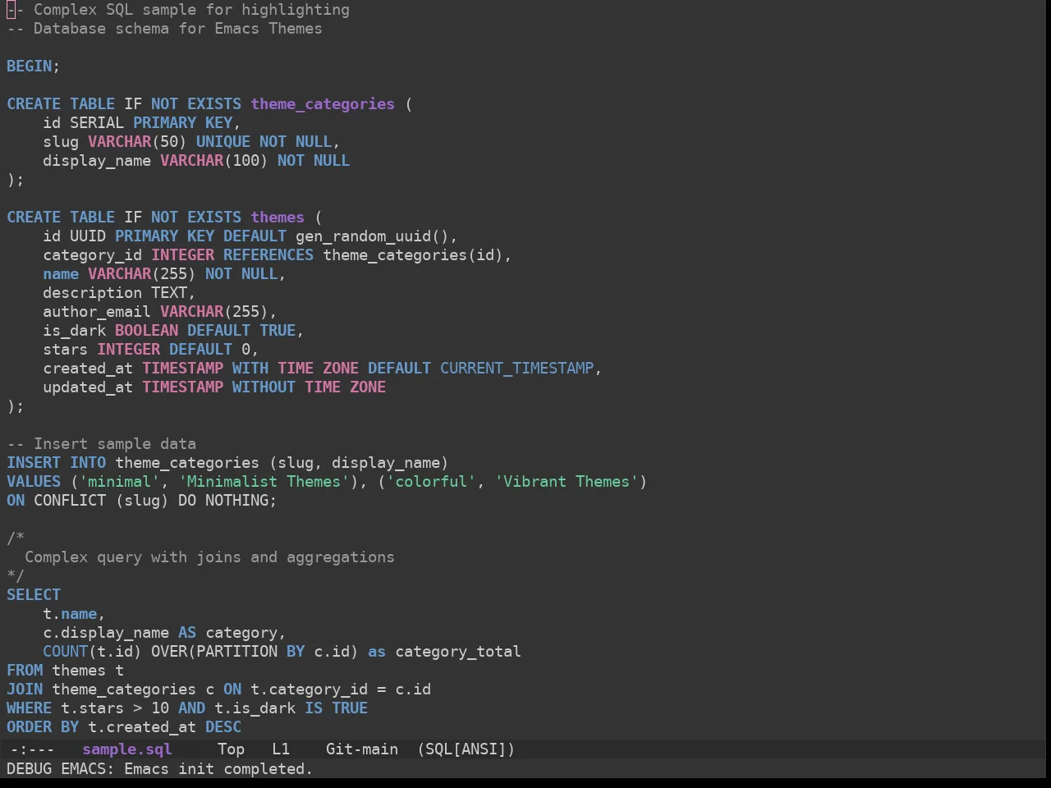Click 't.name' in the select list
The image size is (1051, 788).
coord(70,613)
